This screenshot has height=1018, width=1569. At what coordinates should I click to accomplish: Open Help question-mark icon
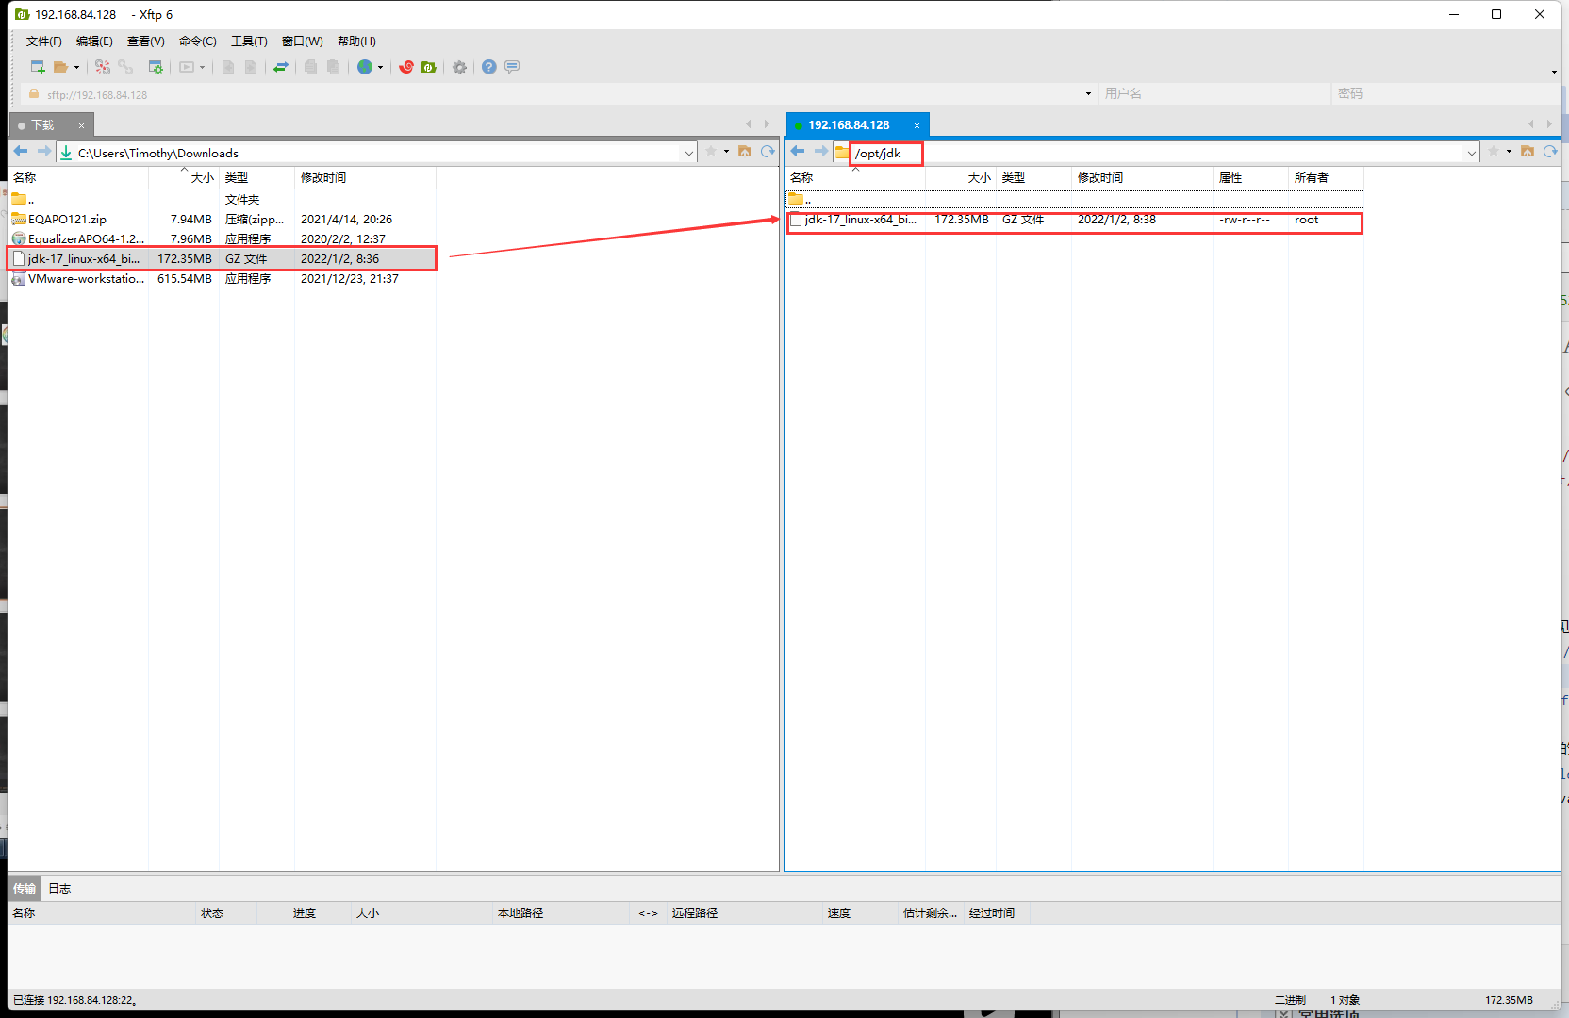489,67
